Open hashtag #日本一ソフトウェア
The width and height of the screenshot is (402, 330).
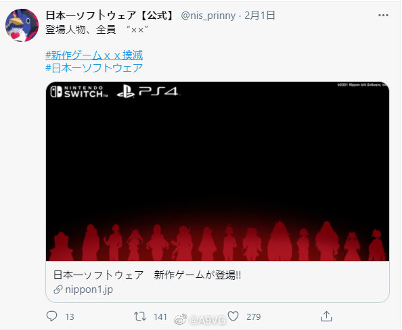[94, 68]
